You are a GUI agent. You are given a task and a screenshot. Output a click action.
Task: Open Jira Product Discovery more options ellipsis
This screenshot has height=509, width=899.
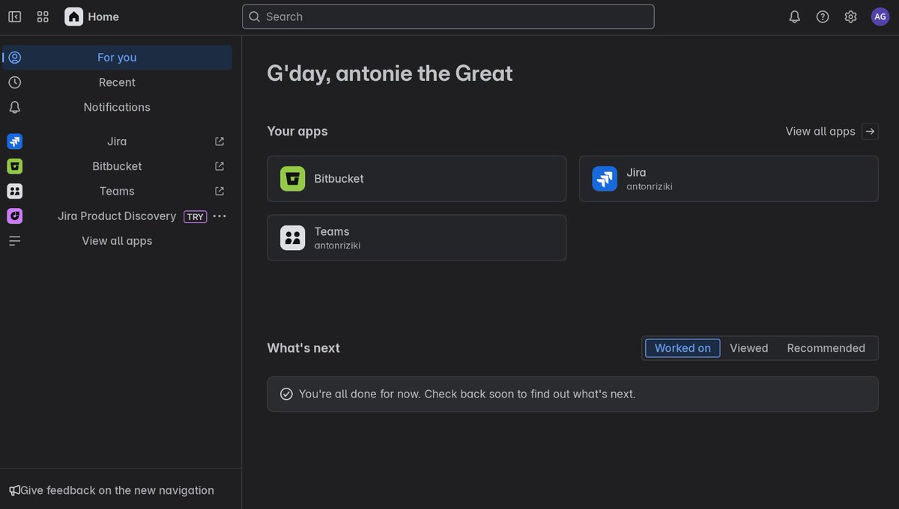220,216
